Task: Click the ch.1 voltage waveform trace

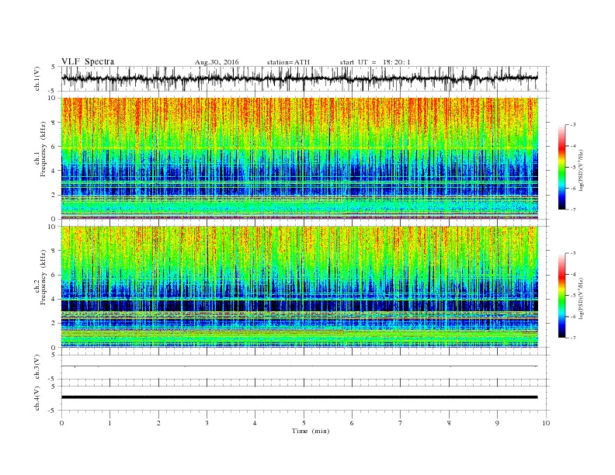Action: (299, 78)
